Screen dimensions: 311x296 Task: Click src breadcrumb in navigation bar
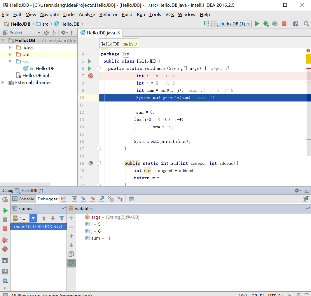click(x=42, y=24)
